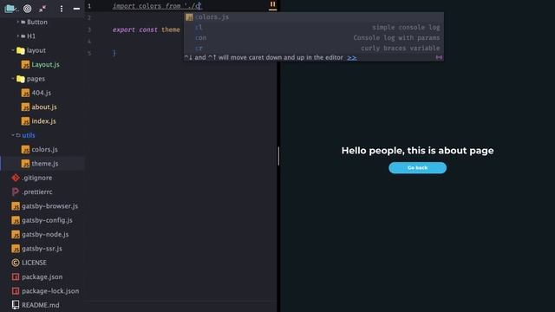Click the git icon beside .gitignore
Screen dimensions: 555x312
tap(16, 178)
